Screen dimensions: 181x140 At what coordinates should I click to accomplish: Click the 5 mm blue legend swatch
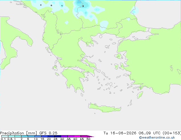tap(31, 136)
